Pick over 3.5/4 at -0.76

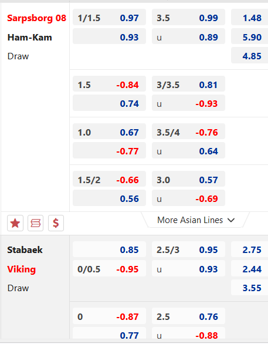coord(188,131)
